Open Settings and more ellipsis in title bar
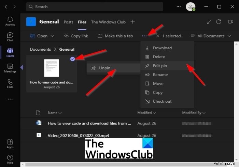Screen dimensions: 239x167 [x=179, y=7]
